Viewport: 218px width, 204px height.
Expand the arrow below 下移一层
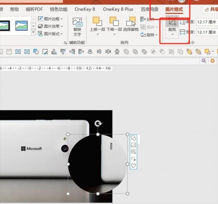pyautogui.click(x=115, y=34)
